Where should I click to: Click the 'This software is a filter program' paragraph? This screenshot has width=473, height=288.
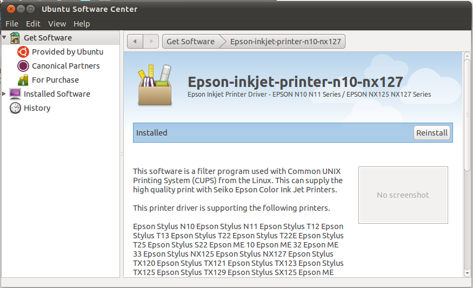pos(238,180)
